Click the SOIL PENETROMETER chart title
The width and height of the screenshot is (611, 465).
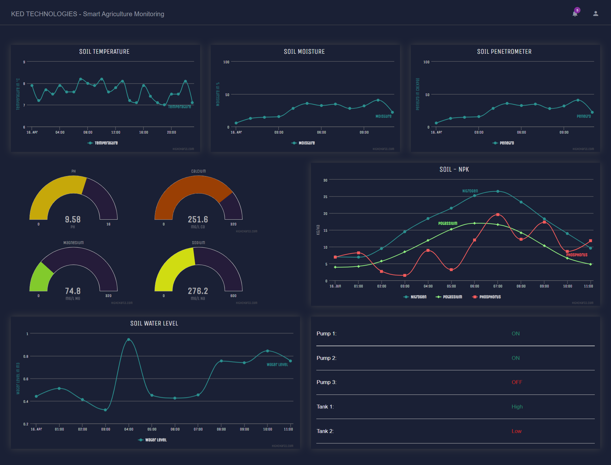[x=504, y=51]
